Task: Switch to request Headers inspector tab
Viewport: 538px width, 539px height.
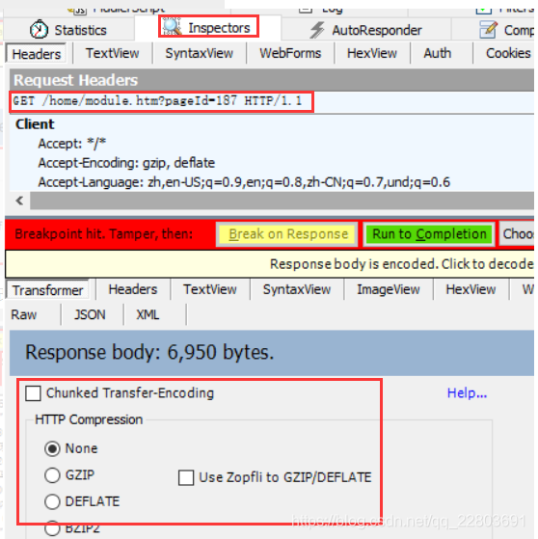Action: click(x=36, y=54)
